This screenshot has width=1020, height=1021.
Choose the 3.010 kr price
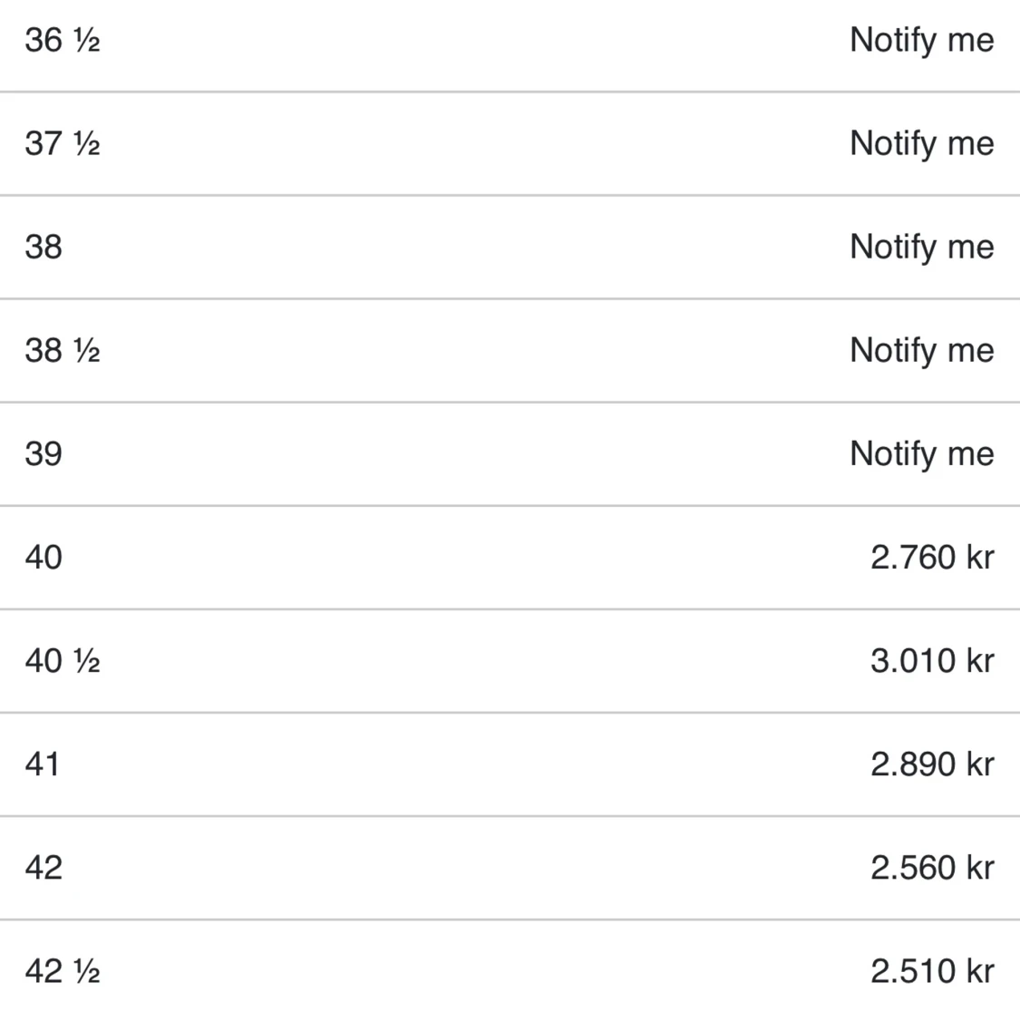point(932,661)
